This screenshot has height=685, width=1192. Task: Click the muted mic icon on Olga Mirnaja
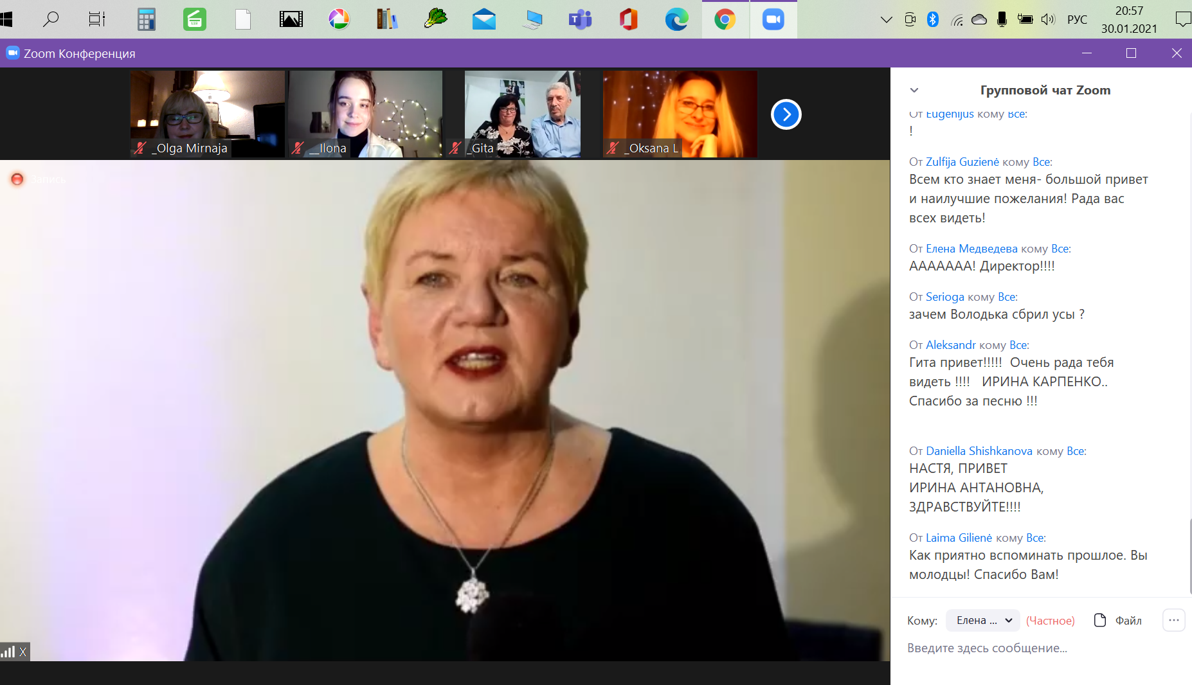pos(140,148)
